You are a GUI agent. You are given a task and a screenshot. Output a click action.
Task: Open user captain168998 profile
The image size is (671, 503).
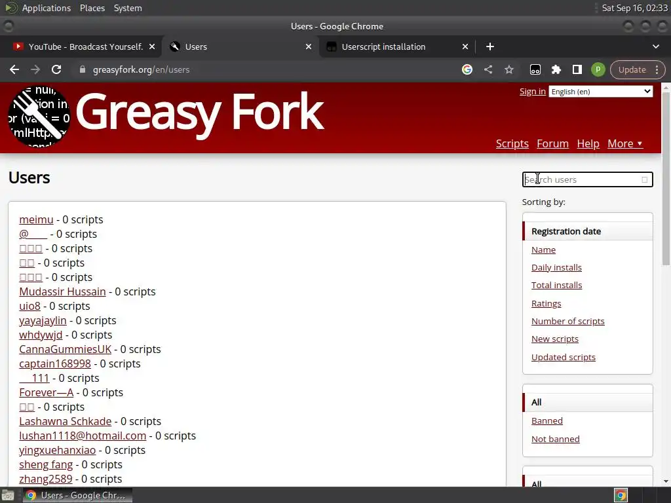(55, 364)
